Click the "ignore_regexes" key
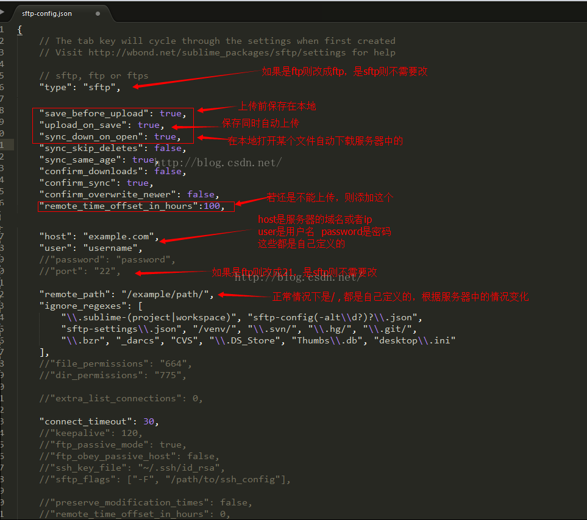Screen dimensions: 587x520 point(83,306)
